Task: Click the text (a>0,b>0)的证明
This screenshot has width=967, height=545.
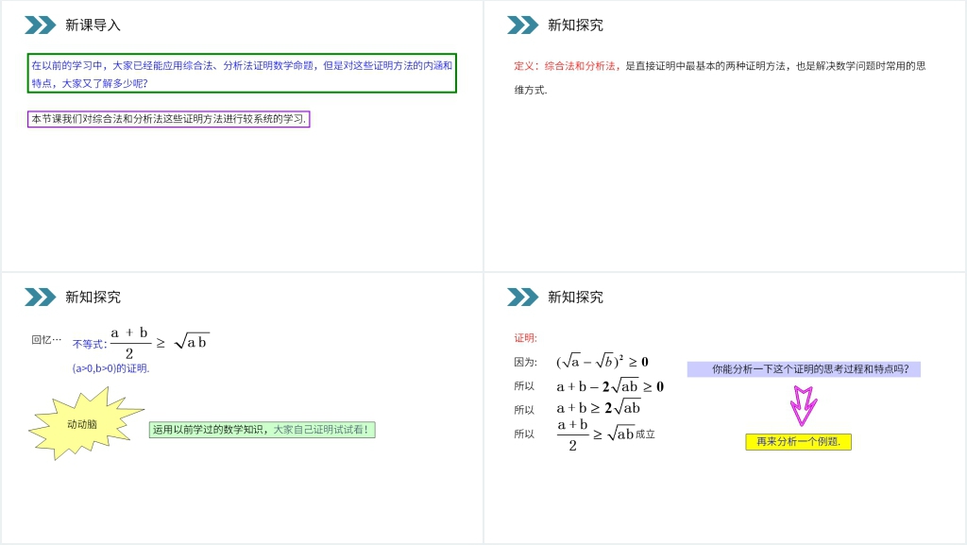Action: (x=111, y=368)
